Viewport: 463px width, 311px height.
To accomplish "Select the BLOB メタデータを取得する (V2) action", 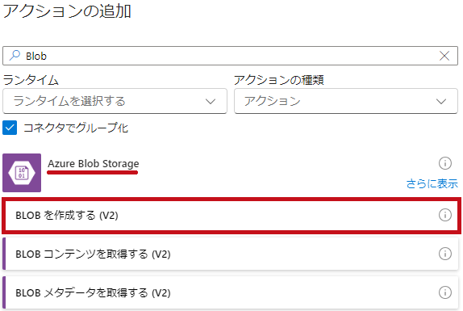I will click(231, 292).
